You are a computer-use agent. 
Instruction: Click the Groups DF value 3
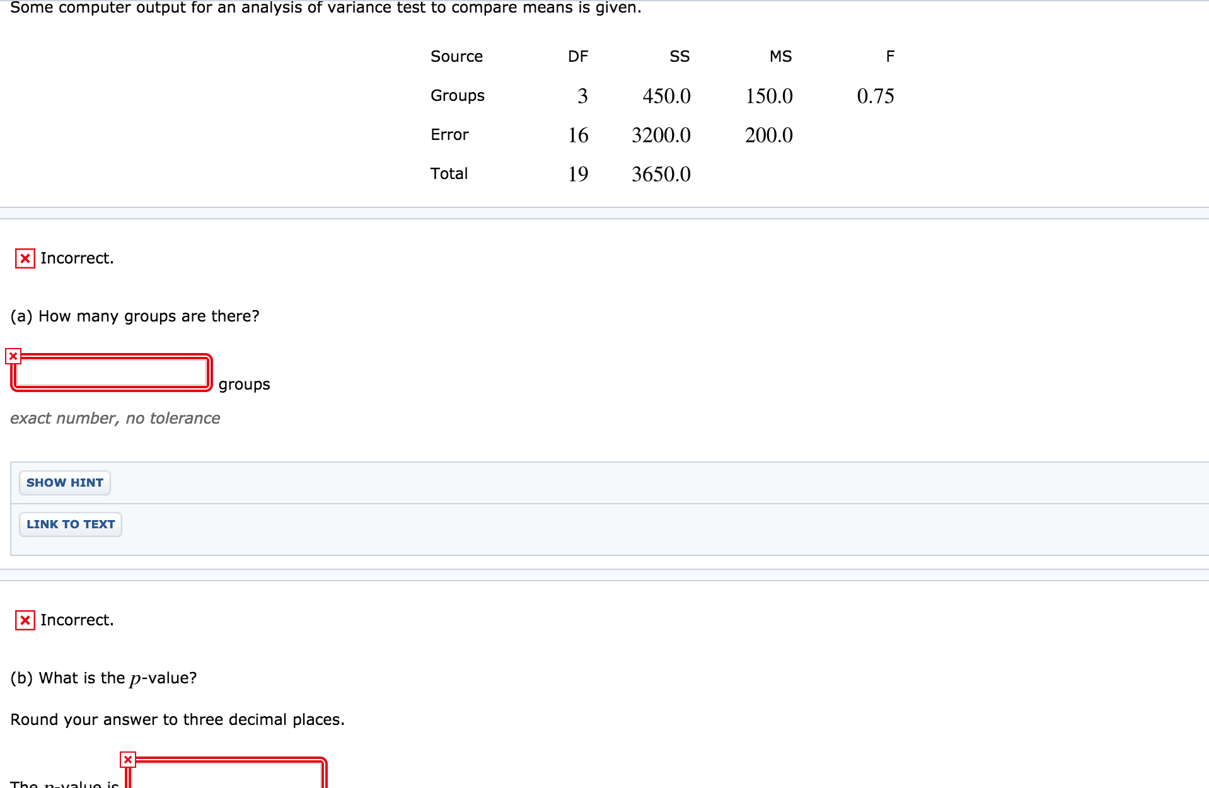(x=582, y=96)
